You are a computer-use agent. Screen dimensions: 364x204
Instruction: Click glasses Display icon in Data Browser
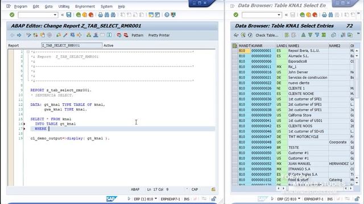point(236,35)
